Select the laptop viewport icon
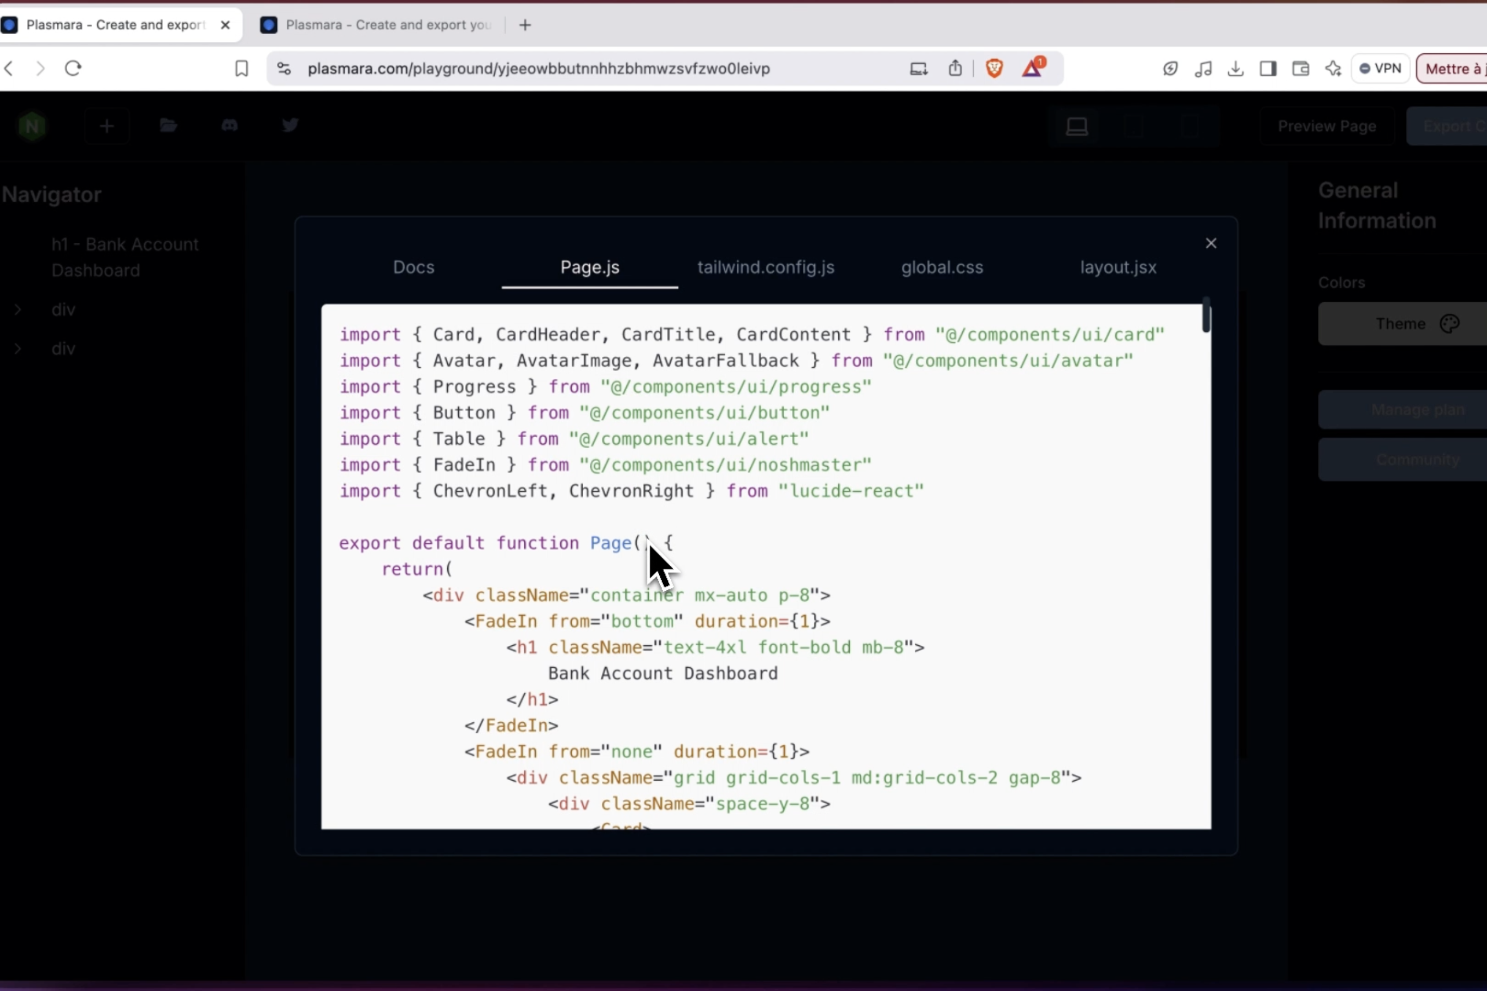 (1077, 127)
